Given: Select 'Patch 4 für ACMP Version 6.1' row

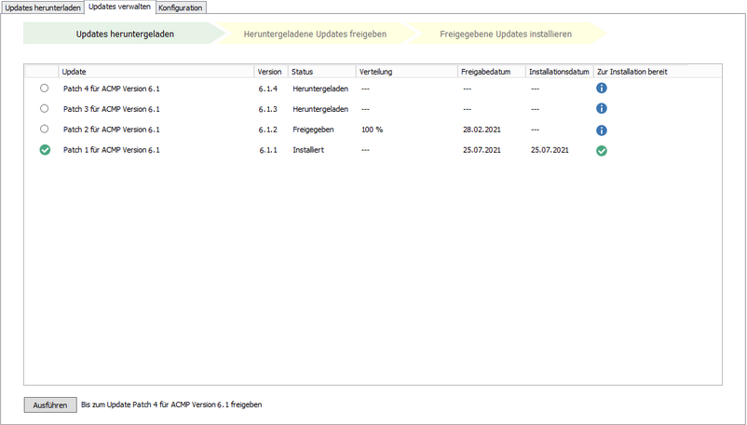Looking at the screenshot, I should [373, 89].
